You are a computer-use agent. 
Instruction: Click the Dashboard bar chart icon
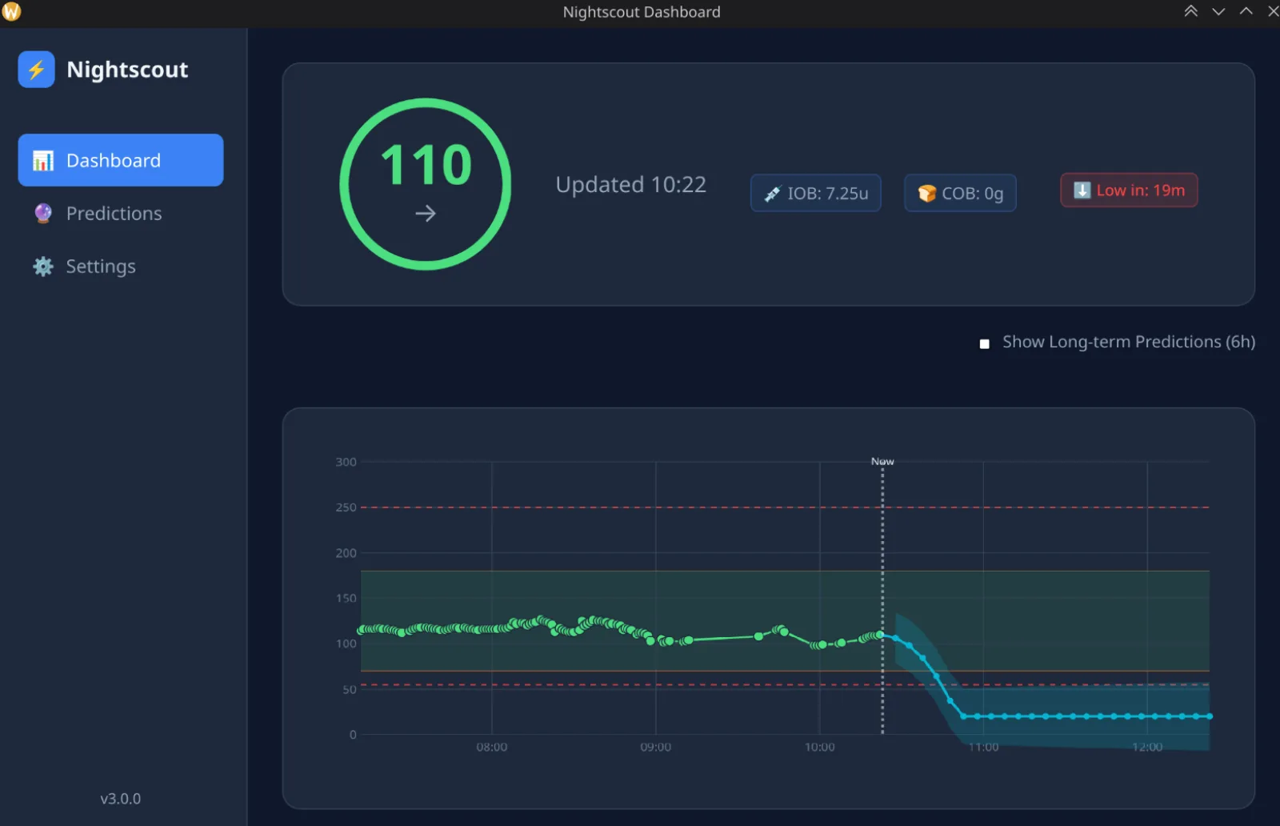pyautogui.click(x=43, y=161)
